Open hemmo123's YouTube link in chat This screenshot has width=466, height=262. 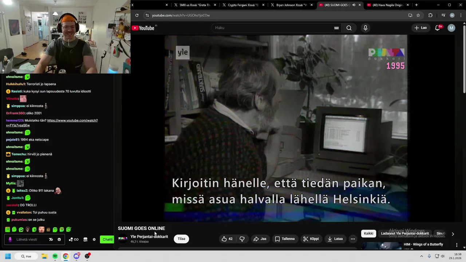click(52, 123)
